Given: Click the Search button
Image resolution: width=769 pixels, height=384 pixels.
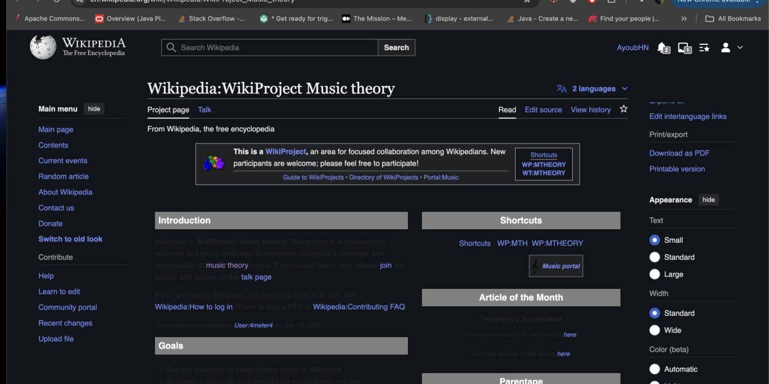Looking at the screenshot, I should coord(396,47).
